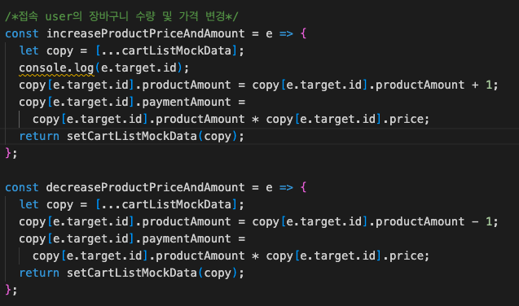
Task: Click the opening brace after decreaseProductPriceAndAmount arrow
Action: 303,187
